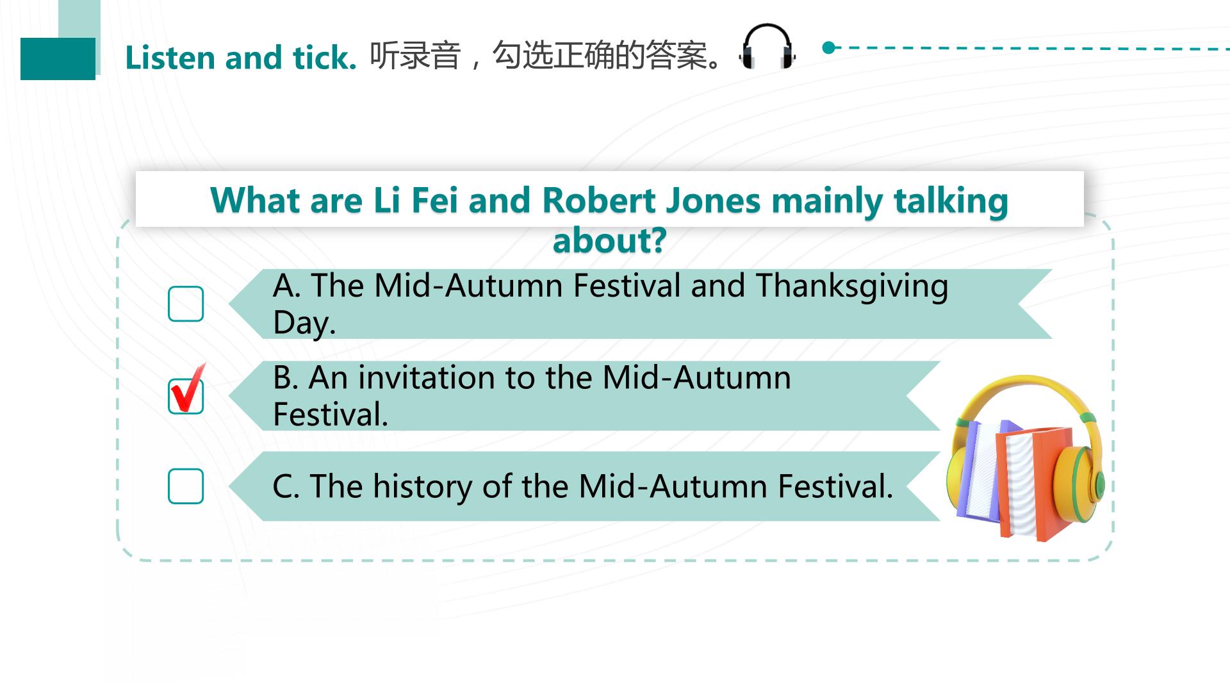1230x692 pixels.
Task: Tick the checkbox for option A
Action: coord(186,304)
